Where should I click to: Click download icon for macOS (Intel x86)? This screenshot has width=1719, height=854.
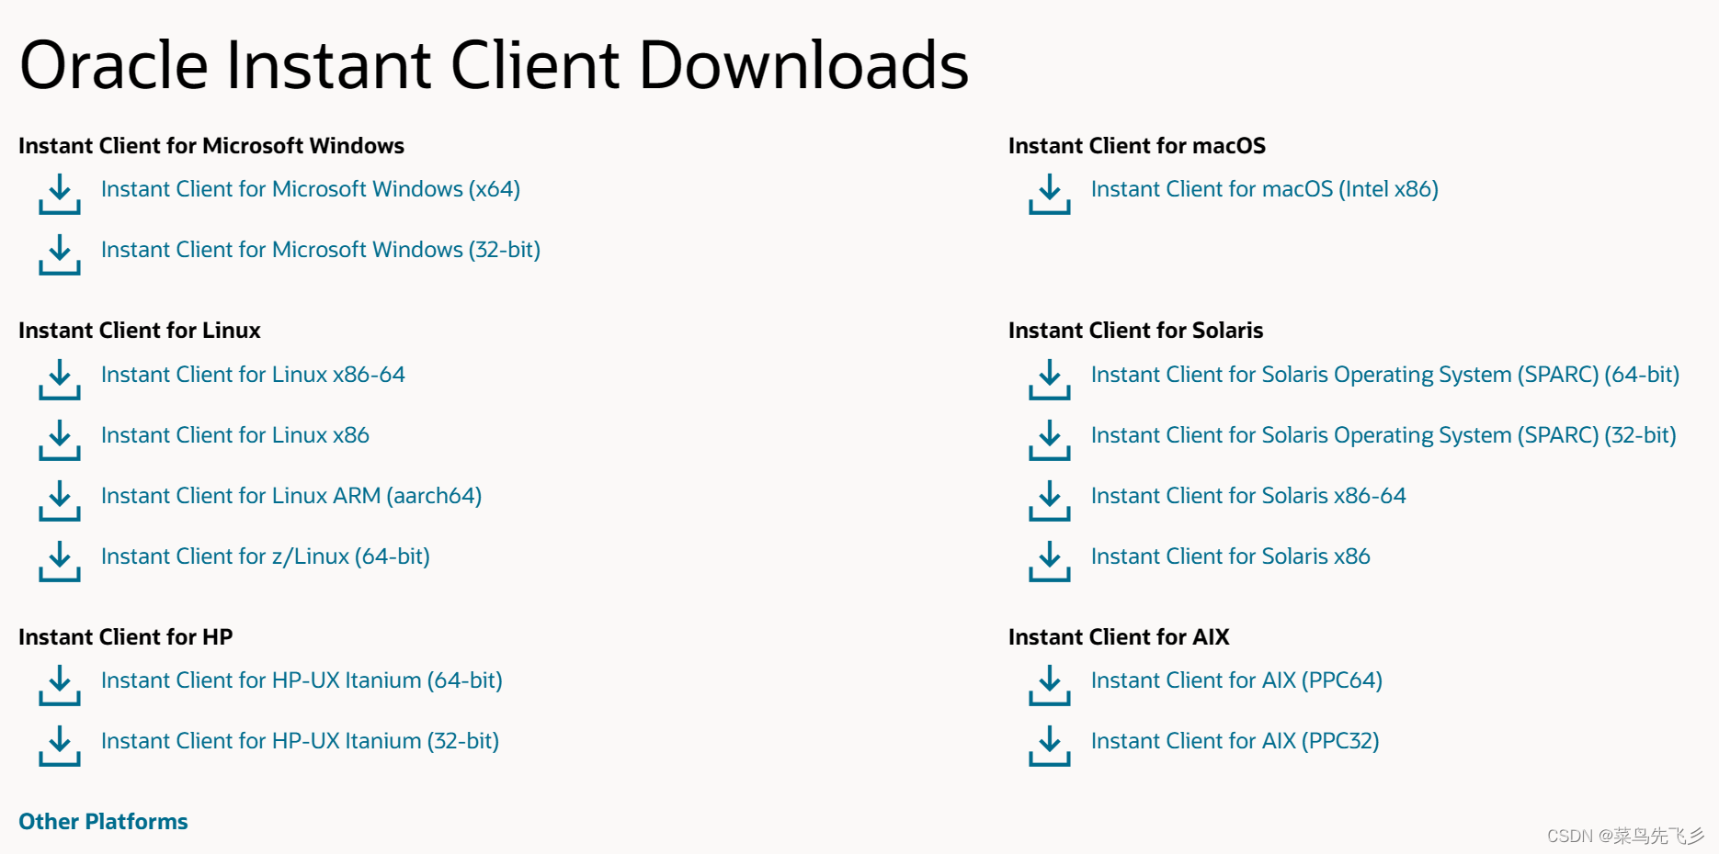1050,194
